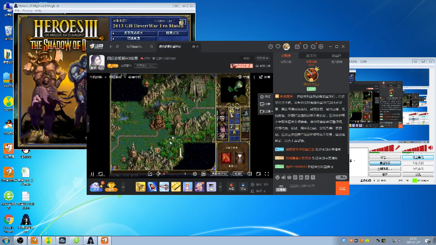Open the danmaku edit pencil icon in player

(x=150, y=174)
